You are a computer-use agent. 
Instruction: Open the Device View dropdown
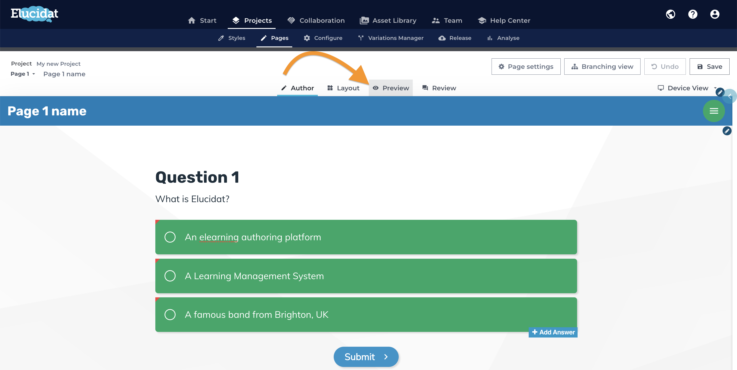(x=687, y=88)
